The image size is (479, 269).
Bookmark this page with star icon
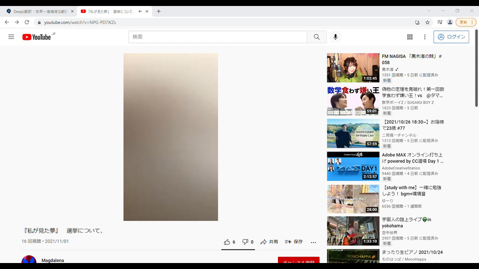pos(428,22)
